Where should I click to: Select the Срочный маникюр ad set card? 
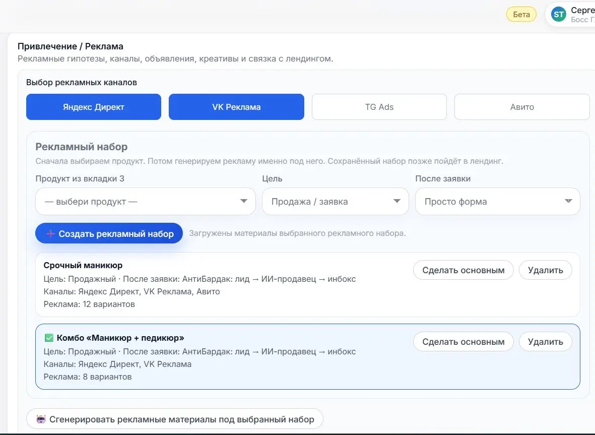[x=308, y=285]
